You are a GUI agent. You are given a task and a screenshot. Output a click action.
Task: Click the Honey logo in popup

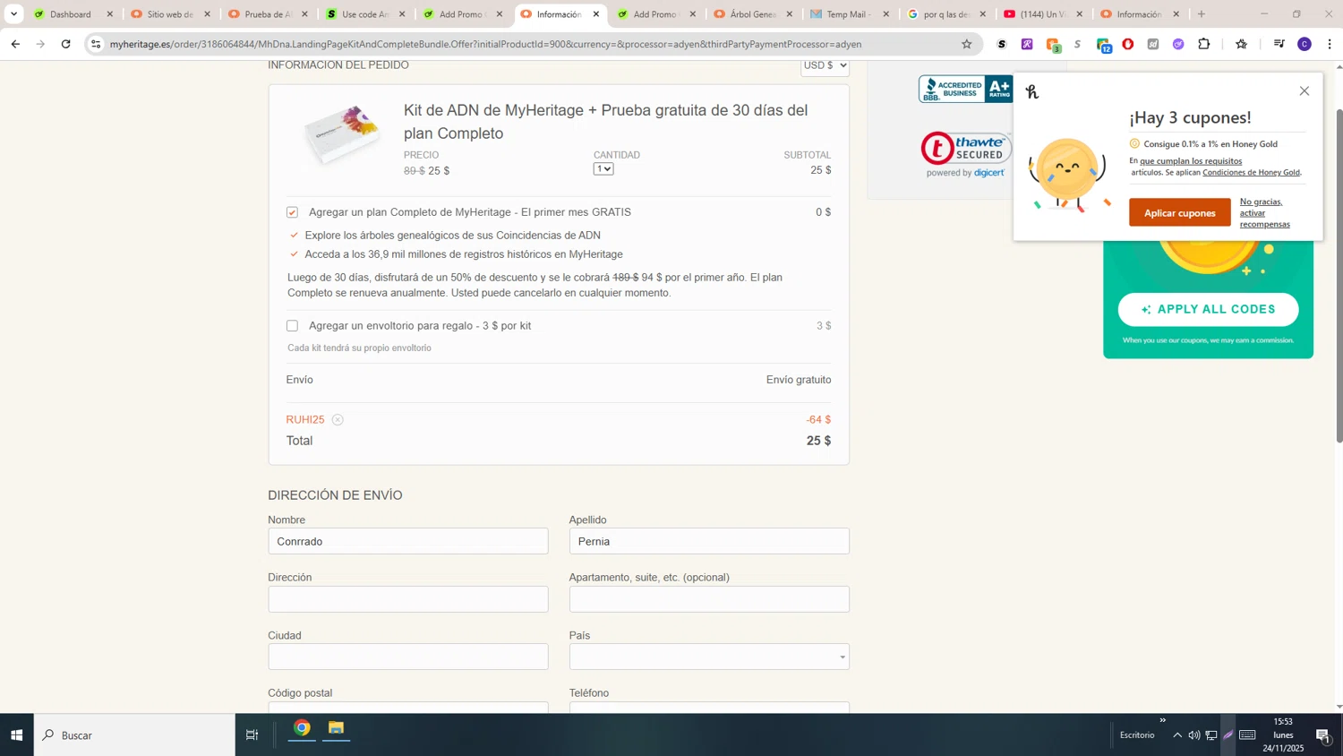click(x=1032, y=91)
